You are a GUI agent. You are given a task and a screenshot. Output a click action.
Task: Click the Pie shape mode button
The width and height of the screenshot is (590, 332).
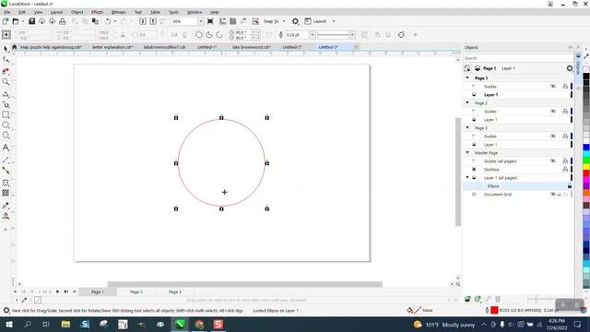[209, 35]
